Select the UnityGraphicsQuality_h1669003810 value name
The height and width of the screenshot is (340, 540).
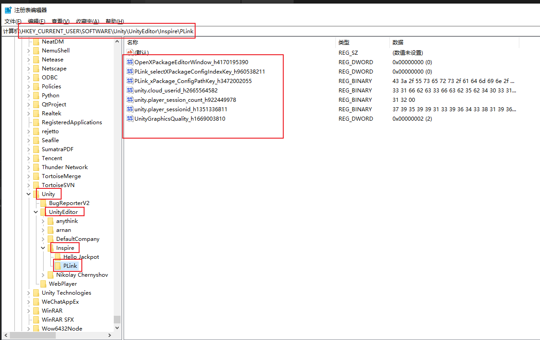180,119
